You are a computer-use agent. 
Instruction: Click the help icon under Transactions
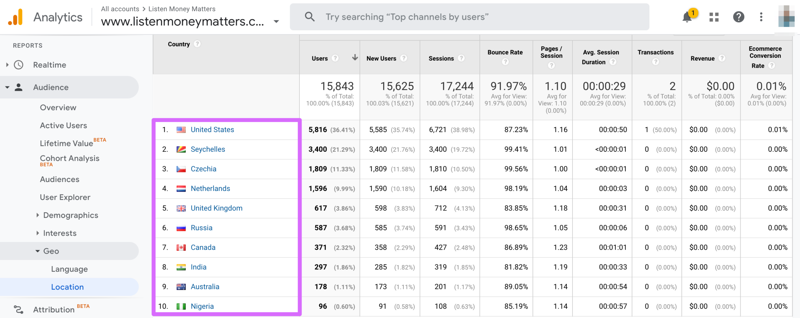point(656,62)
